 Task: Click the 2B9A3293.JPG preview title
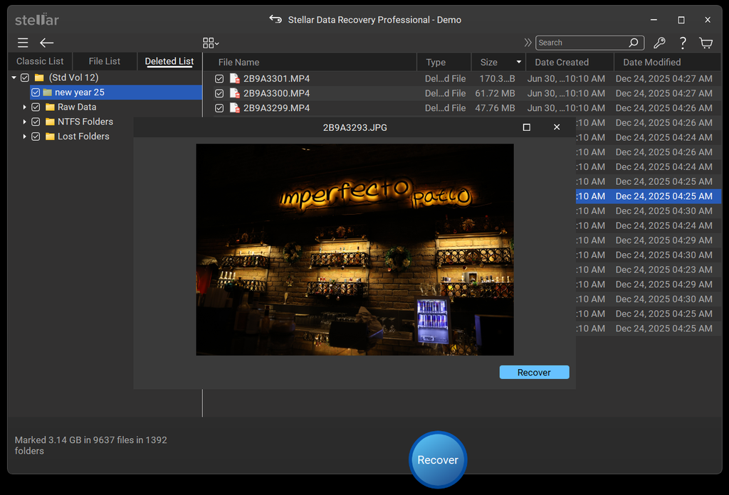click(355, 128)
